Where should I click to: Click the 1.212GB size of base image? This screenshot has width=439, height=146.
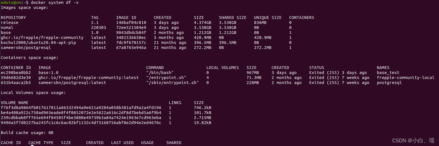click(x=203, y=33)
